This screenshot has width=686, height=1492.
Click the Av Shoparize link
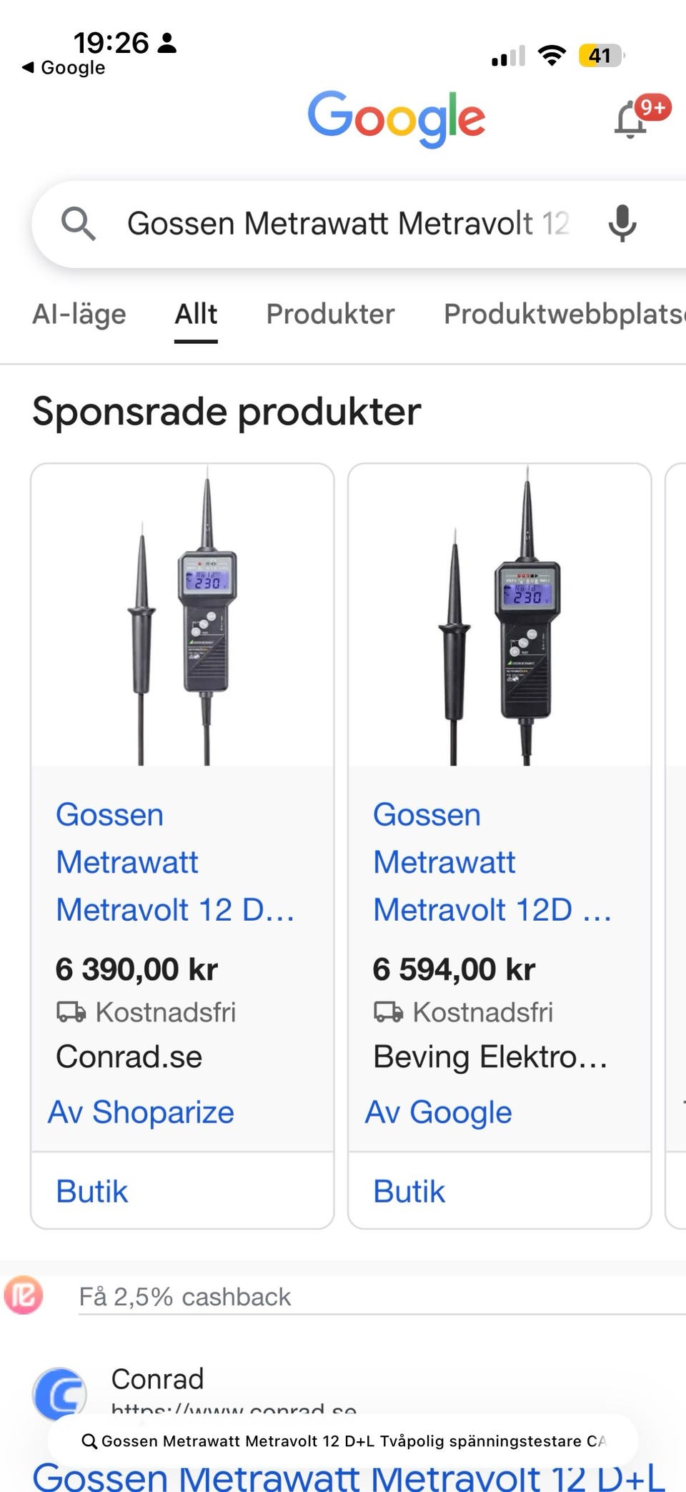[141, 1112]
